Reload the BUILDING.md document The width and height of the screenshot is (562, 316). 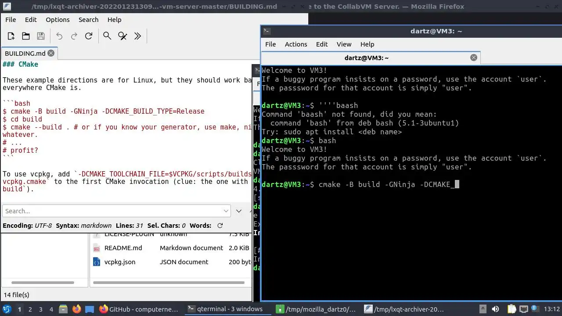pos(89,36)
